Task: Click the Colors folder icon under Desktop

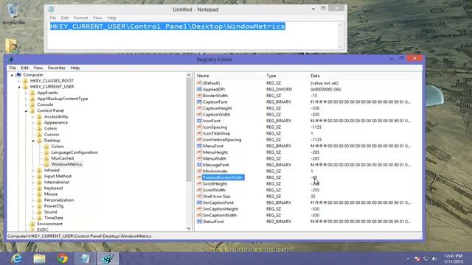Action: (46, 146)
